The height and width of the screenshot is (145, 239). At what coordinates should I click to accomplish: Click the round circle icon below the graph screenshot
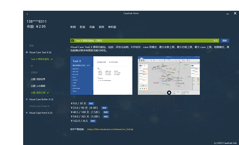[x=169, y=92]
